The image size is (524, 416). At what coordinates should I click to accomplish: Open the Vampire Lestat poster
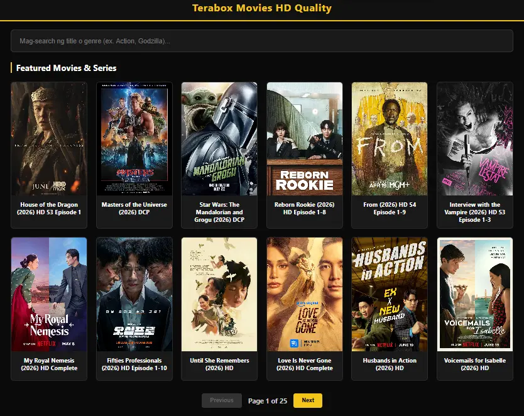(x=475, y=139)
